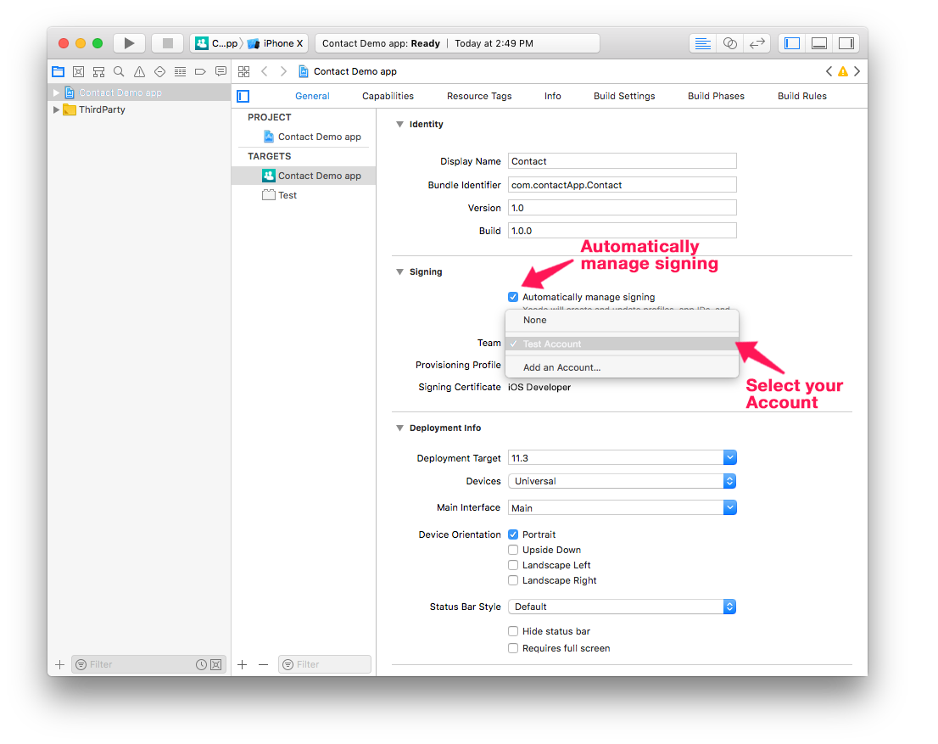Open the issue navigator
Image resolution: width=938 pixels, height=744 pixels.
pyautogui.click(x=139, y=72)
